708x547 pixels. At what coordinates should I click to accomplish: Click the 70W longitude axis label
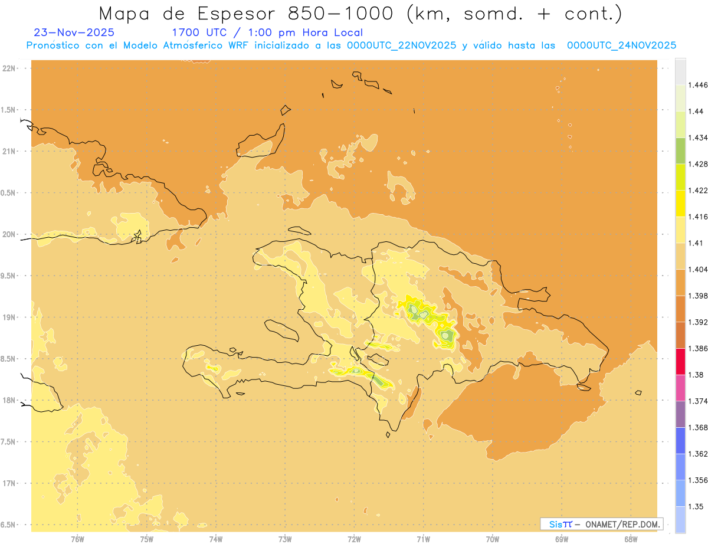493,539
